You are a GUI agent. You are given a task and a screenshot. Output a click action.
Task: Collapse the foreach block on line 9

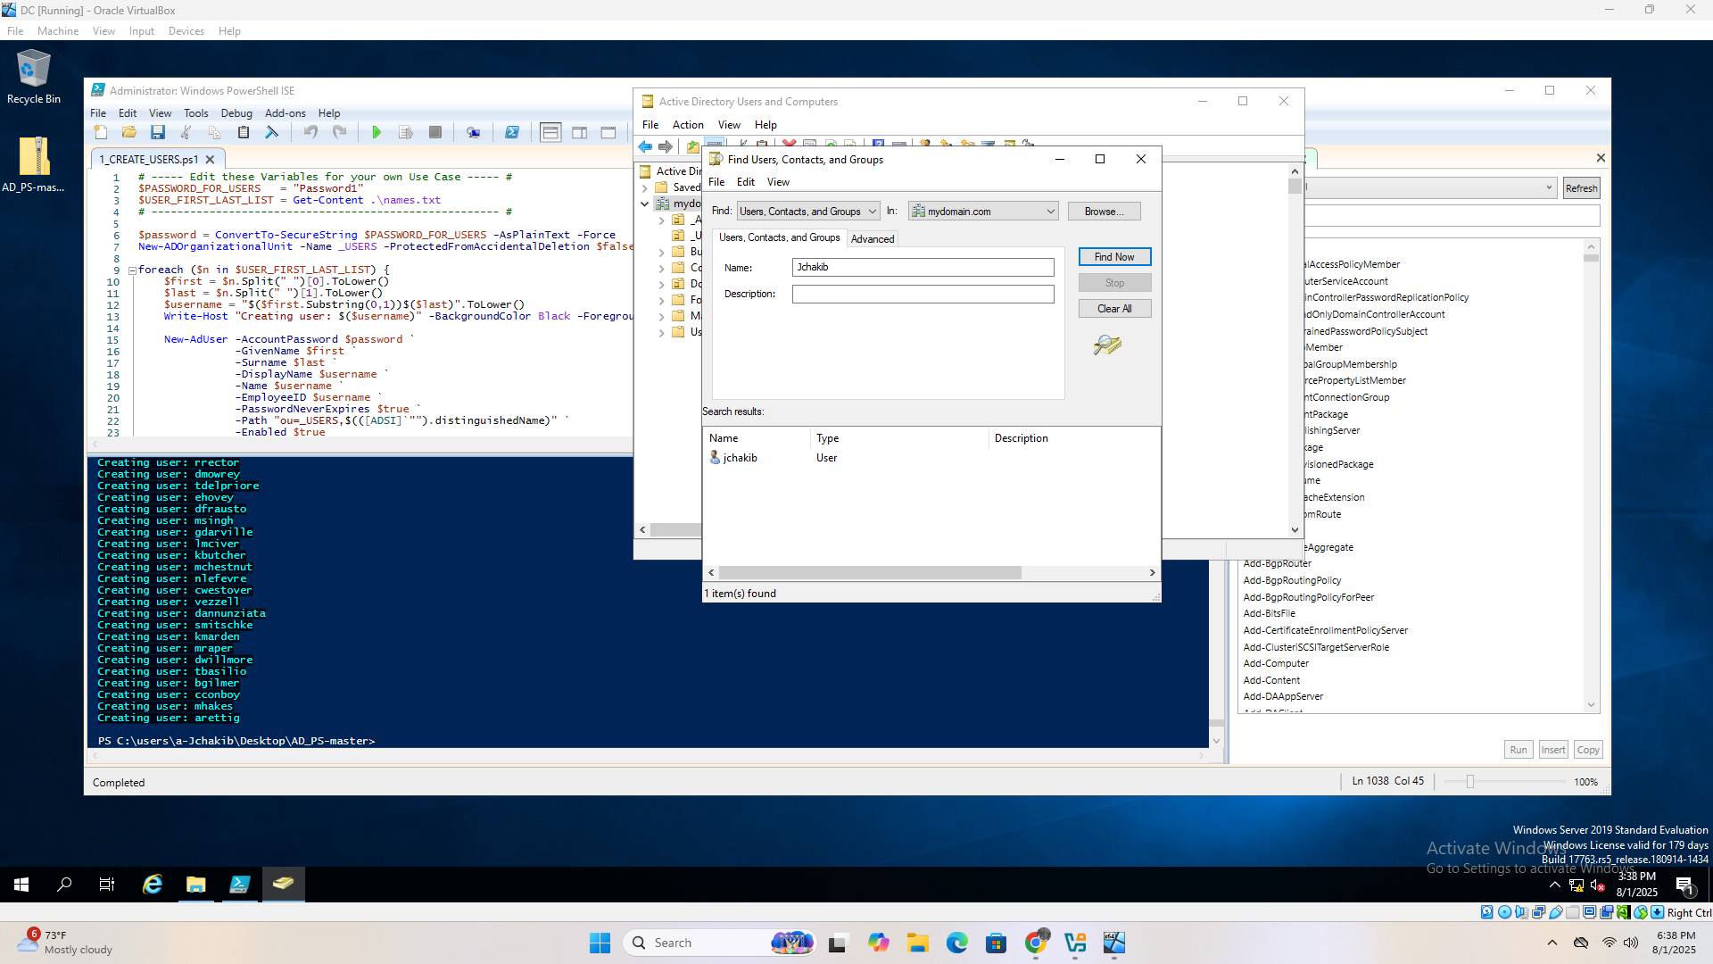coord(132,270)
